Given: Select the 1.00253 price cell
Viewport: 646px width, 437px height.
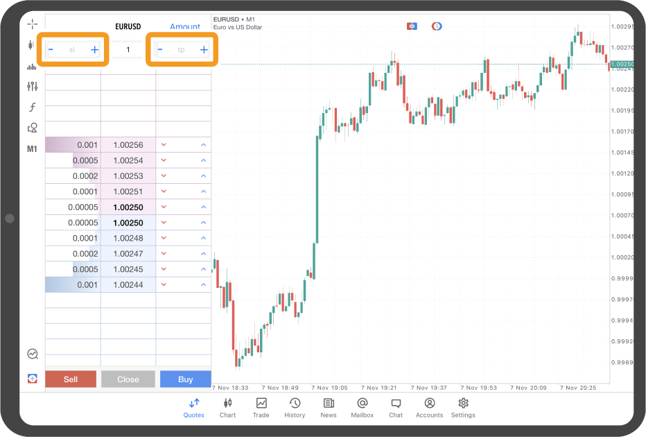Looking at the screenshot, I should (x=128, y=176).
